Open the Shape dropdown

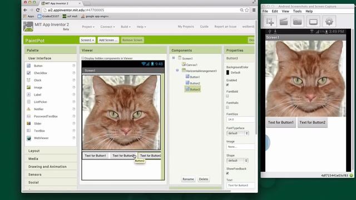pos(238,161)
